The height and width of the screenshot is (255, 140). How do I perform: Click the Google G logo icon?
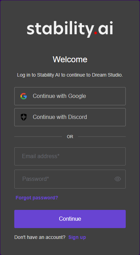point(24,96)
